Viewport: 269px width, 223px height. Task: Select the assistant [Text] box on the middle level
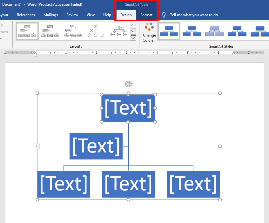point(96,146)
